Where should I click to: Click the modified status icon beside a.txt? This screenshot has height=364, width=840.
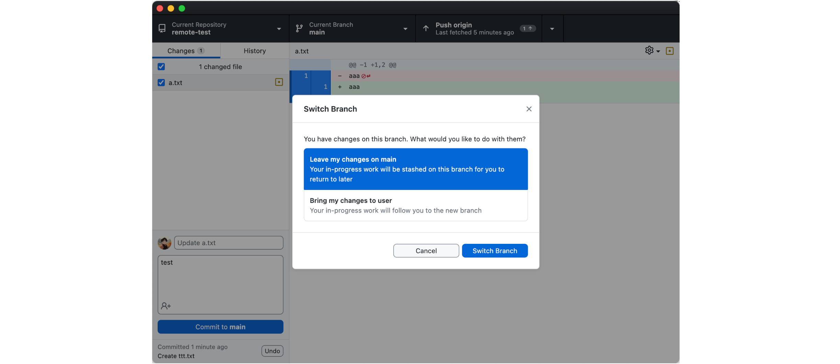279,82
